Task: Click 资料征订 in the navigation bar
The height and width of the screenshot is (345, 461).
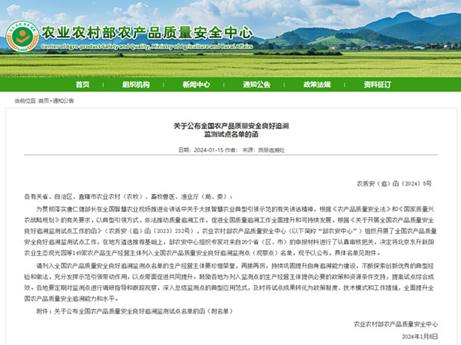Action: point(376,84)
